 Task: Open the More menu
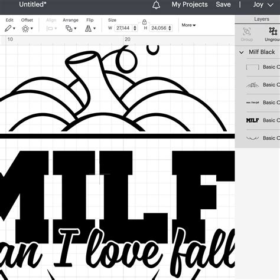point(188,25)
